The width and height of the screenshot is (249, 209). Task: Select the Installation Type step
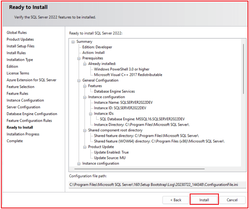point(20,60)
